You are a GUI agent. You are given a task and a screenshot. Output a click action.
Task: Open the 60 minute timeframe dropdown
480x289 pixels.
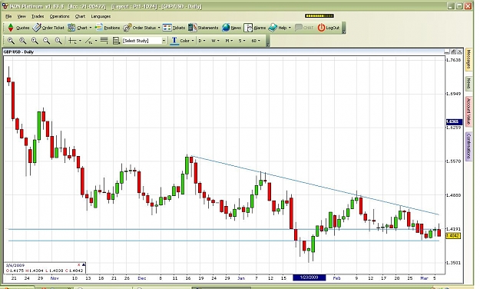[x=256, y=41]
